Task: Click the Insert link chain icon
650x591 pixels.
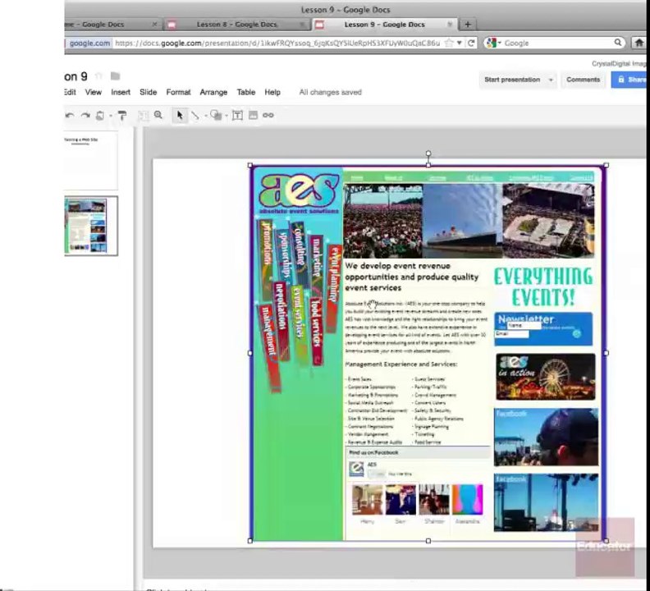Action: pos(268,115)
